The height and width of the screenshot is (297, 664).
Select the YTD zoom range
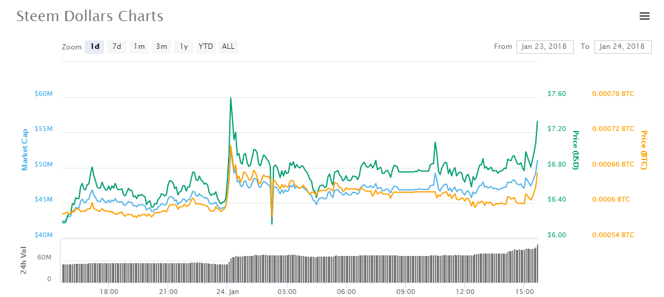pos(206,46)
